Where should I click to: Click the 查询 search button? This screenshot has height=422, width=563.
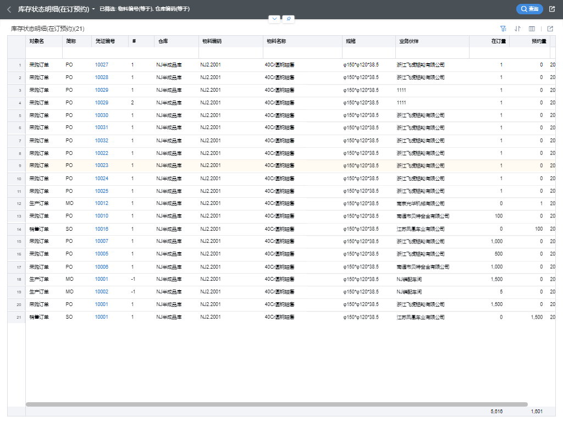[x=529, y=9]
